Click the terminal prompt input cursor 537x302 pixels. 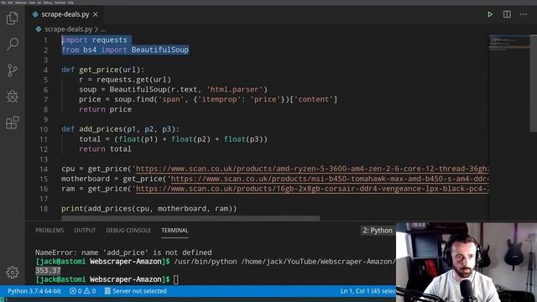[175, 279]
